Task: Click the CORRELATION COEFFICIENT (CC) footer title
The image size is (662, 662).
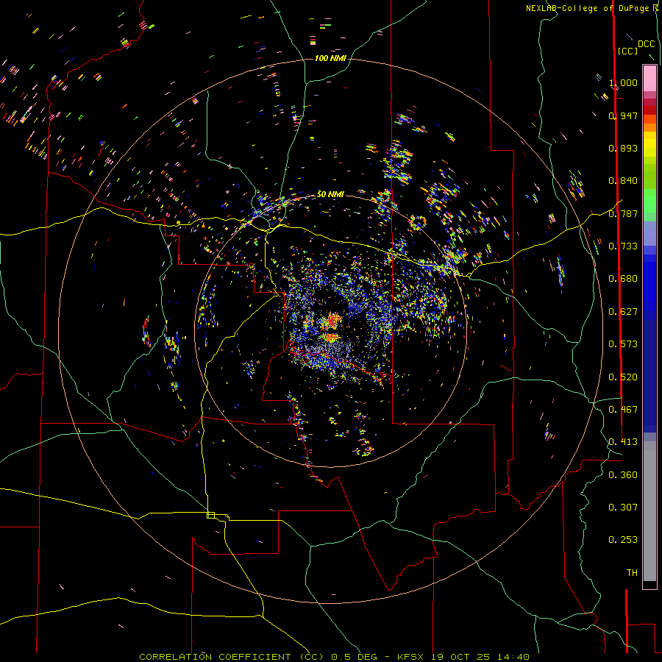Action: pos(232,657)
